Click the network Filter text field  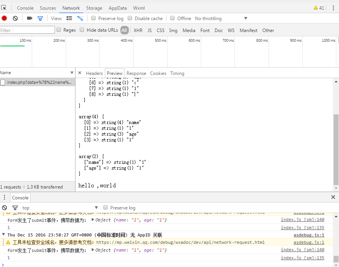click(x=27, y=30)
